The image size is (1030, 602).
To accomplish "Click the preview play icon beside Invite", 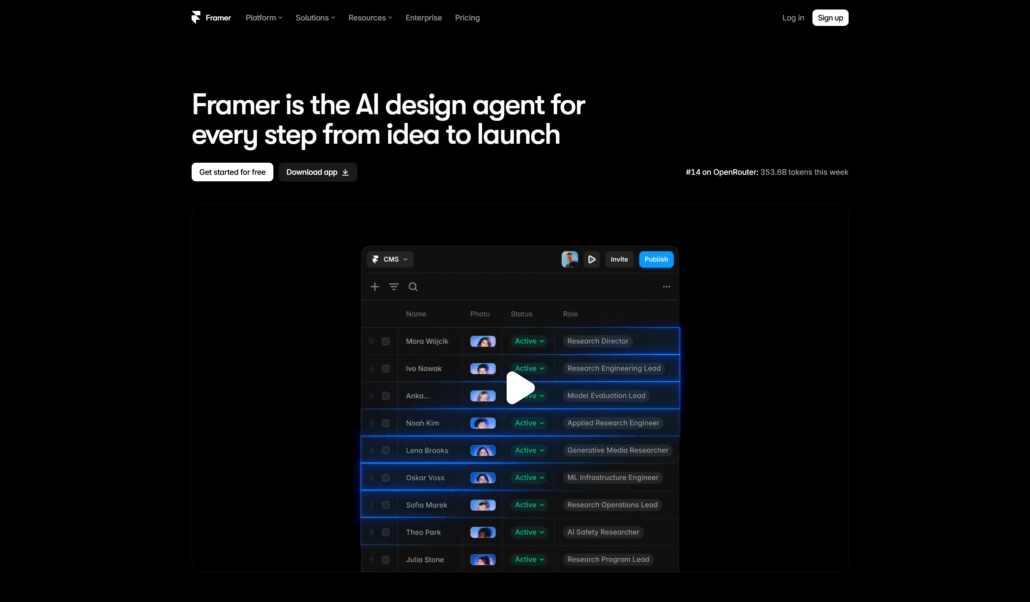I will [591, 259].
